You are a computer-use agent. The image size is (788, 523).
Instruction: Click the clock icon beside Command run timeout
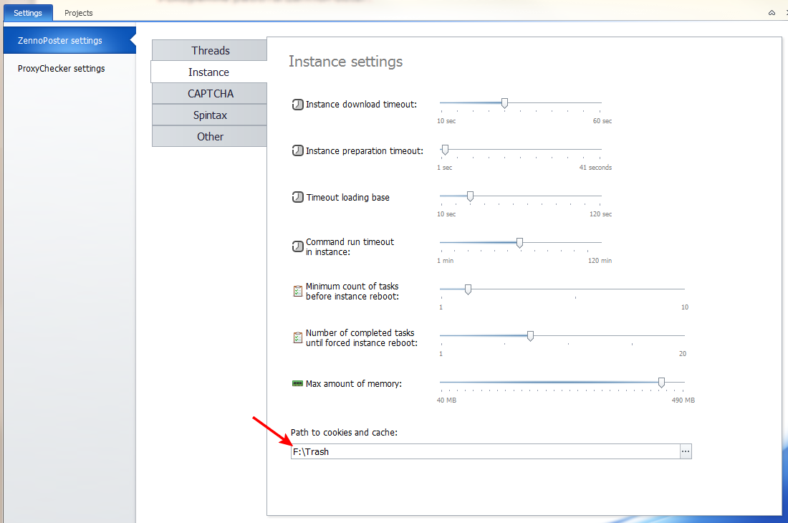pyautogui.click(x=297, y=246)
